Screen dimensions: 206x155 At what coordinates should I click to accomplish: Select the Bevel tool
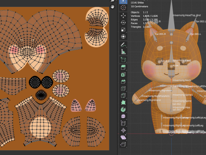click(x=123, y=81)
